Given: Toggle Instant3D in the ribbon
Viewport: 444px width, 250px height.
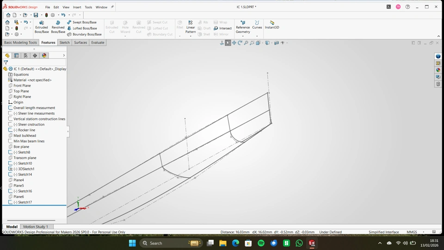Looking at the screenshot, I should [272, 25].
